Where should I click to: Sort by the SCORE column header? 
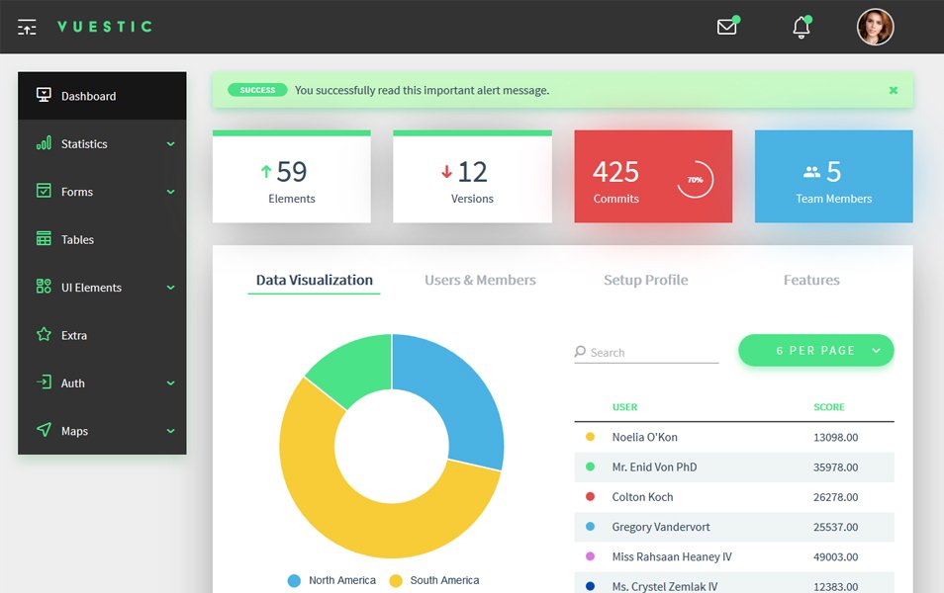pyautogui.click(x=829, y=407)
